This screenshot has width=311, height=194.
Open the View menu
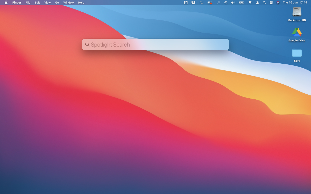pyautogui.click(x=47, y=3)
